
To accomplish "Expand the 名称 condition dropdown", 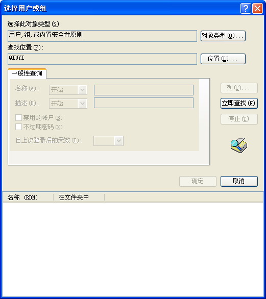I will (x=82, y=90).
